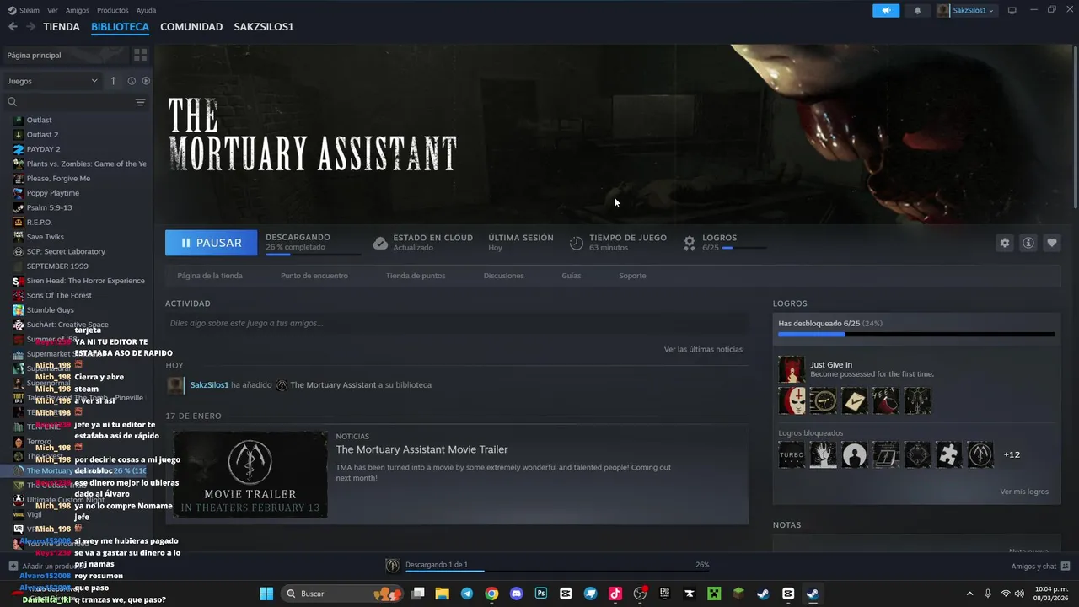Open Amigos y chat panel
This screenshot has width=1079, height=607.
point(1040,566)
